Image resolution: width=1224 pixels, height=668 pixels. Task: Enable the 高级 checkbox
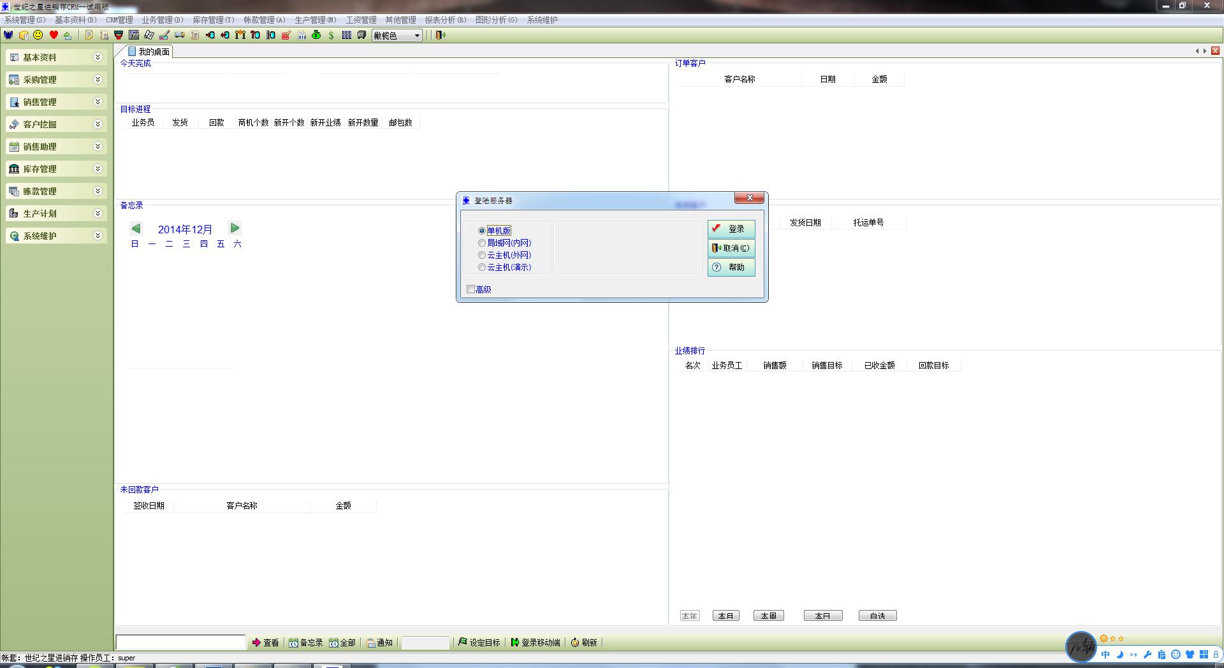pyautogui.click(x=470, y=289)
